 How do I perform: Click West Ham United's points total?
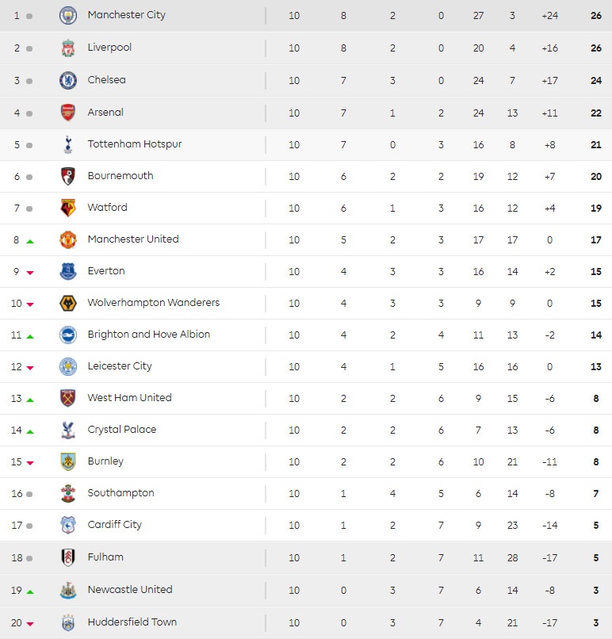point(596,399)
